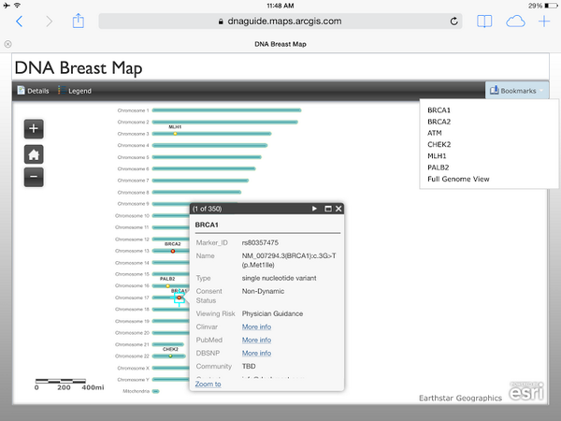The image size is (561, 421).
Task: Click the MLH1 marker on Chromosome 3
Action: (x=175, y=134)
